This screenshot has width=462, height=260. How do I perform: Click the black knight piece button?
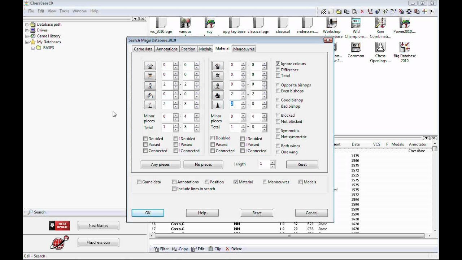pyautogui.click(x=218, y=95)
